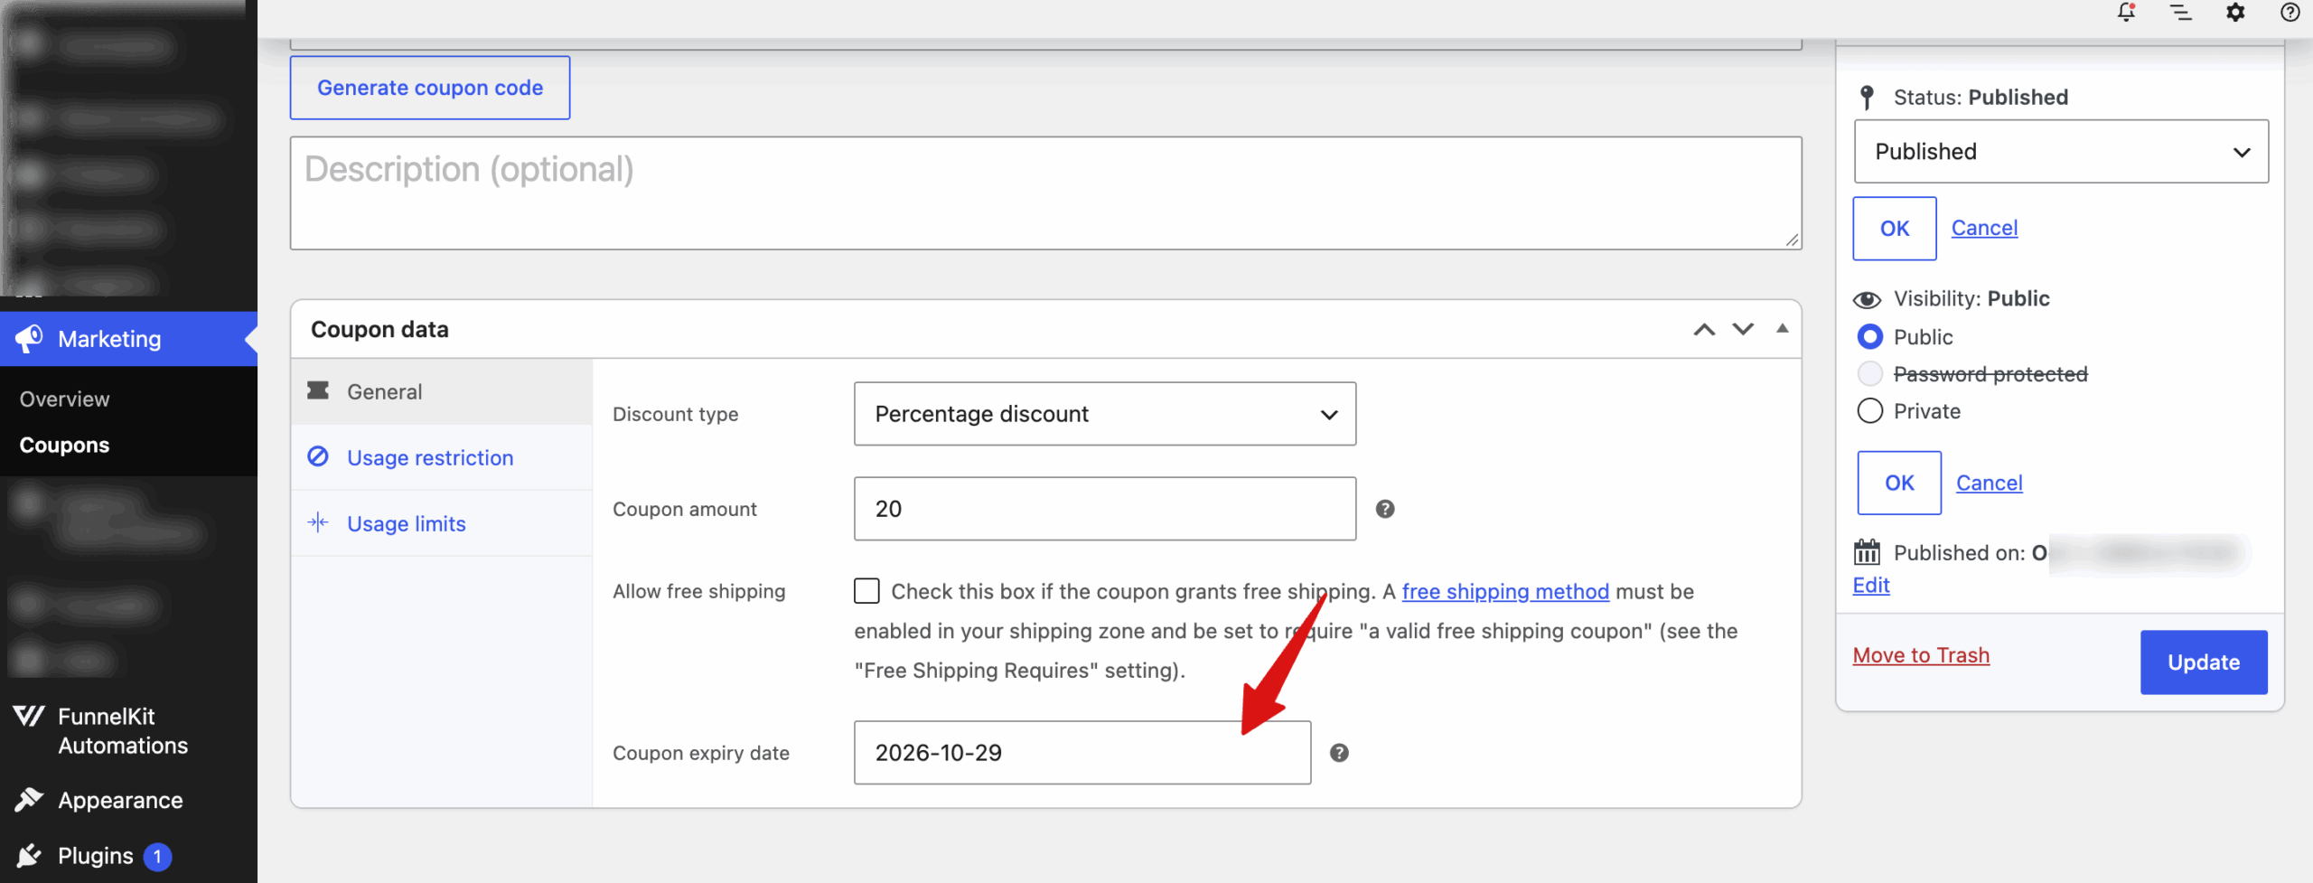Open the Coupons submenu item

[64, 446]
